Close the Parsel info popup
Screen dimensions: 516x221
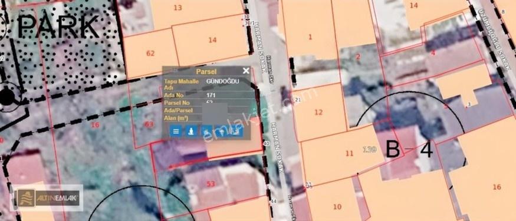click(x=246, y=71)
